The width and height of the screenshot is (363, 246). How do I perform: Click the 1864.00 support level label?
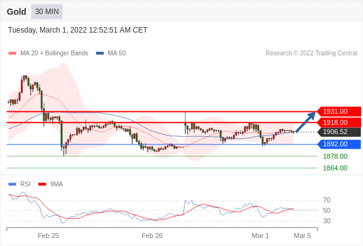(x=335, y=168)
